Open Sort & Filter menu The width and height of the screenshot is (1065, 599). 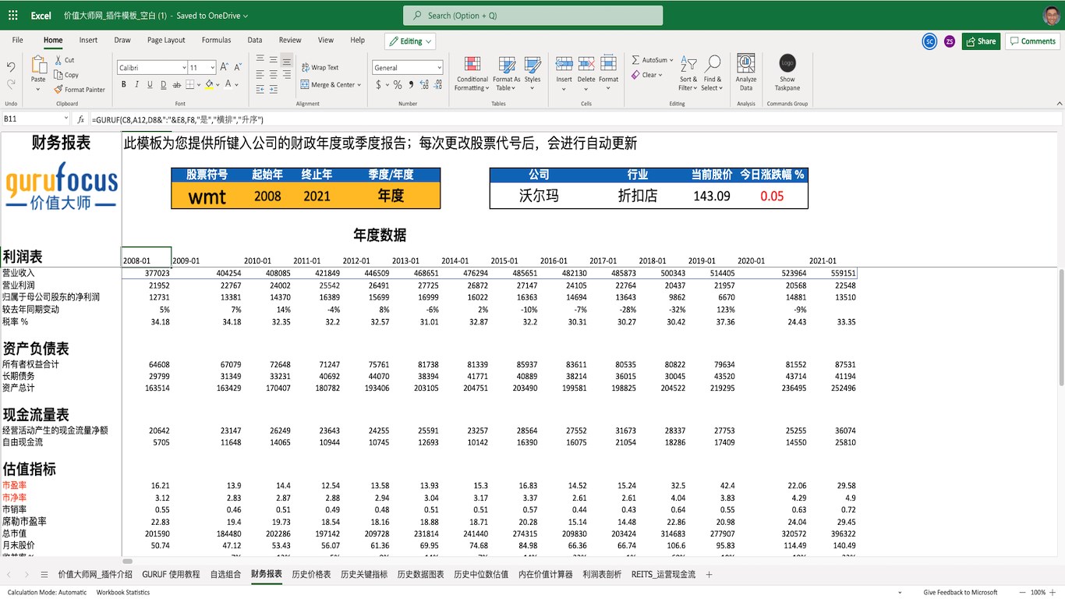pos(688,73)
